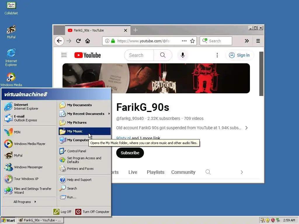Screen dimensions: 299x224
Task: Close the FarikG_90s YouTube tab
Action: 126,30
